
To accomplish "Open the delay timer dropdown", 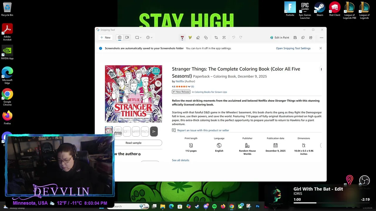I will click(x=149, y=38).
